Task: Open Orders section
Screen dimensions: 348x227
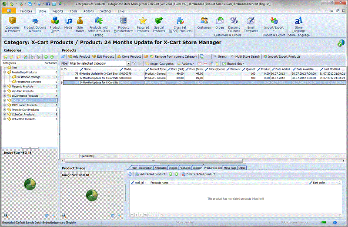Action: [220, 23]
